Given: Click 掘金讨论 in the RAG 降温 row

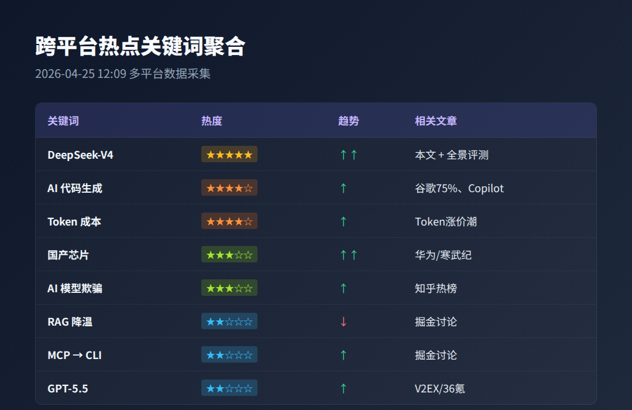Looking at the screenshot, I should point(436,322).
